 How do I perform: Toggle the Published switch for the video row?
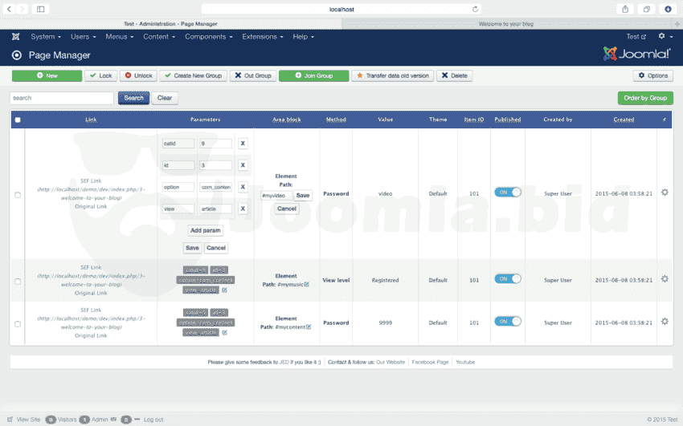click(x=508, y=193)
